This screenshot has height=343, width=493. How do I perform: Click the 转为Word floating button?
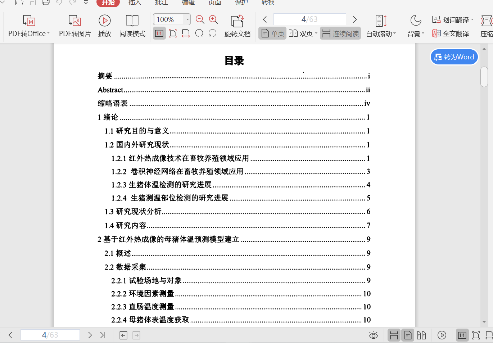pyautogui.click(x=454, y=57)
